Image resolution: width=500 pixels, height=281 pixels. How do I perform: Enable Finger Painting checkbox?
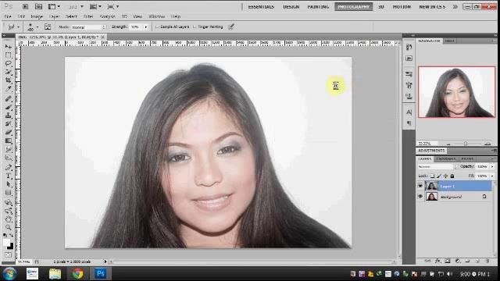pos(195,27)
